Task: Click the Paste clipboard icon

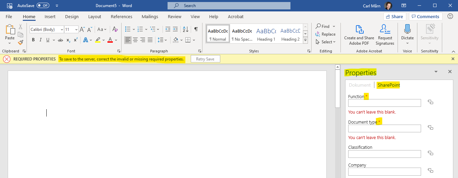Action: tap(10, 30)
